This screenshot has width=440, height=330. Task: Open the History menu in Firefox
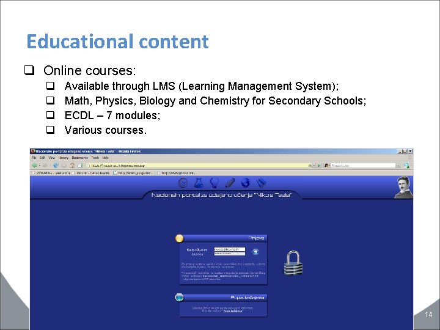[64, 158]
